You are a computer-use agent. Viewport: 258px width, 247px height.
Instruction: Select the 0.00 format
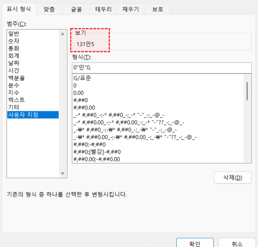click(158, 93)
